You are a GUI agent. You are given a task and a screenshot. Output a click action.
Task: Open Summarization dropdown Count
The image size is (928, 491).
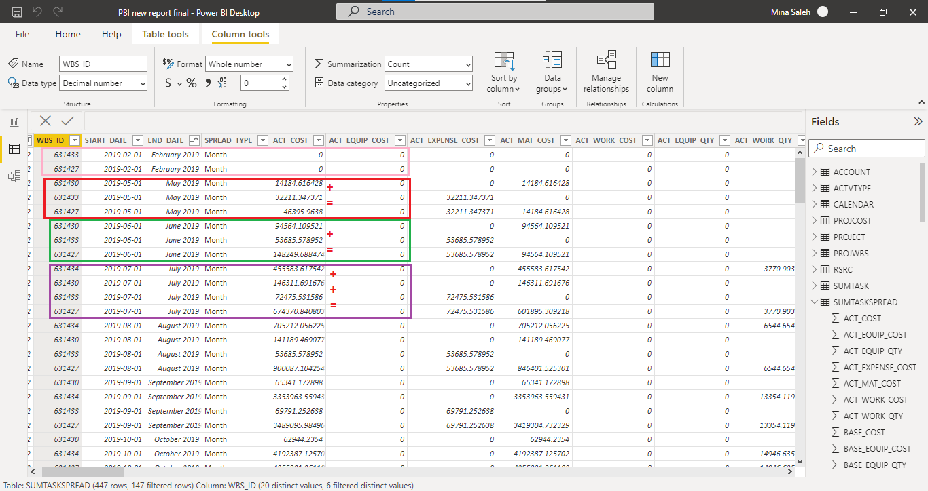tap(429, 64)
